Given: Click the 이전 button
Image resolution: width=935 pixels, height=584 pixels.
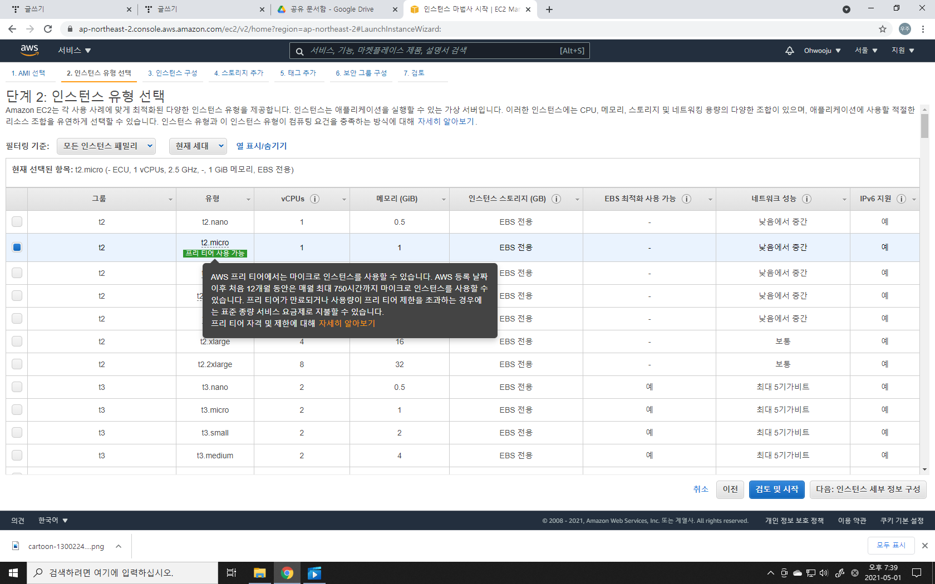Looking at the screenshot, I should coord(730,489).
